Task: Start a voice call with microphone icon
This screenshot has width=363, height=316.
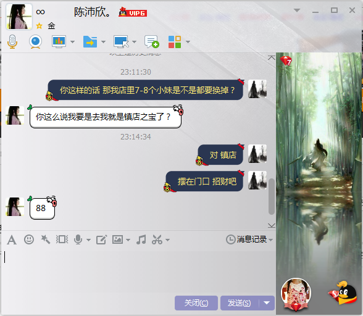Action: [12, 42]
